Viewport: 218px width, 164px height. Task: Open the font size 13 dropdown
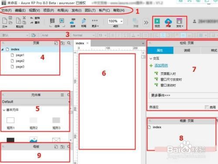coord(102,35)
